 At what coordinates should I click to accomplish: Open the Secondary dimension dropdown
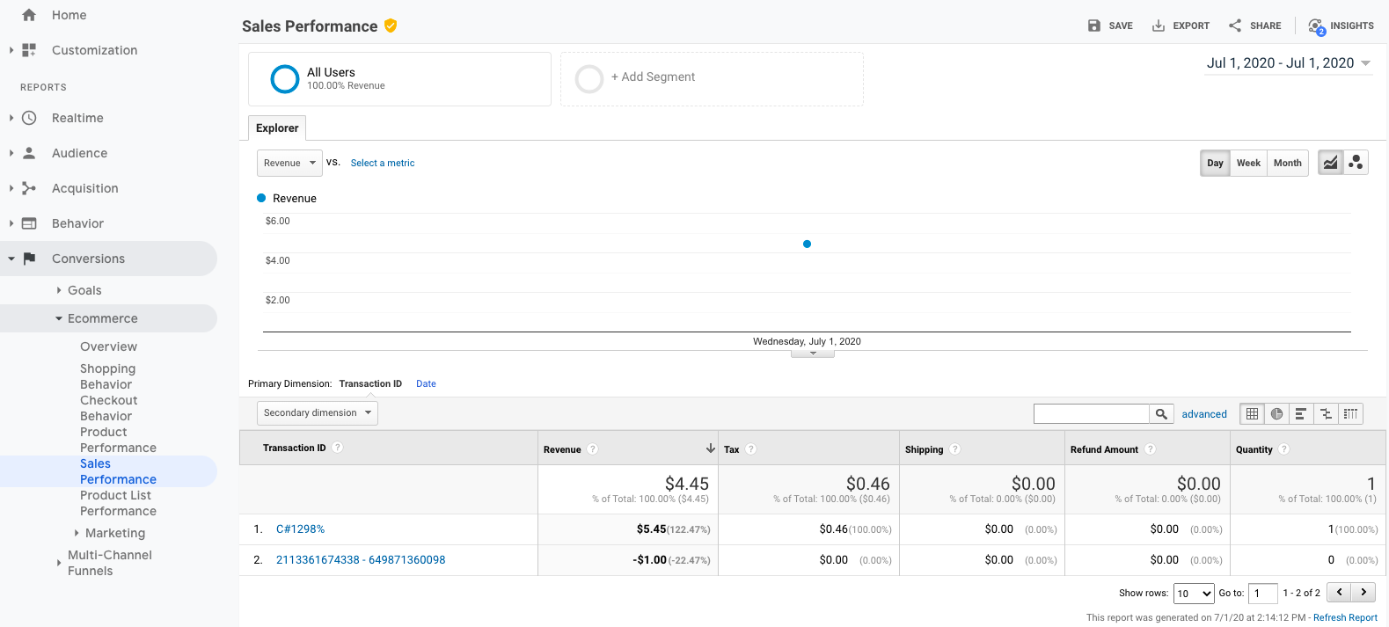pyautogui.click(x=318, y=412)
